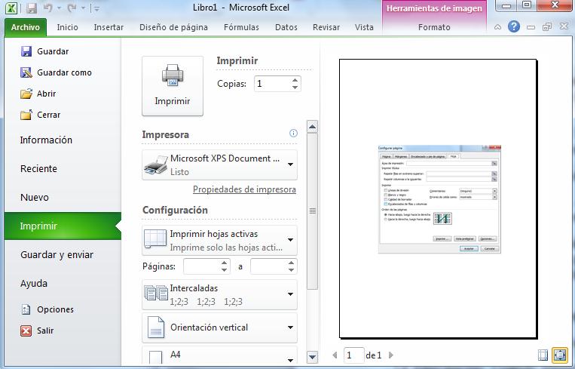Screen dimensions: 575x369
Task: Click the Páginas start field
Action: 202,266
